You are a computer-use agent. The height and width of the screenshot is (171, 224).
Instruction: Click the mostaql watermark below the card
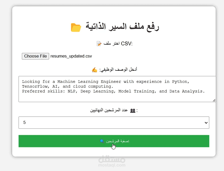click(112, 161)
